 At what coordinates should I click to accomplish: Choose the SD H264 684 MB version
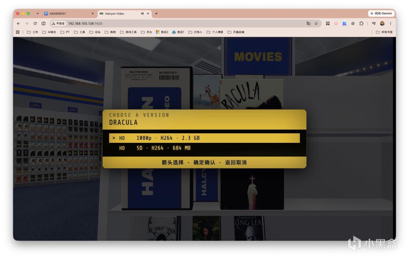coord(204,148)
